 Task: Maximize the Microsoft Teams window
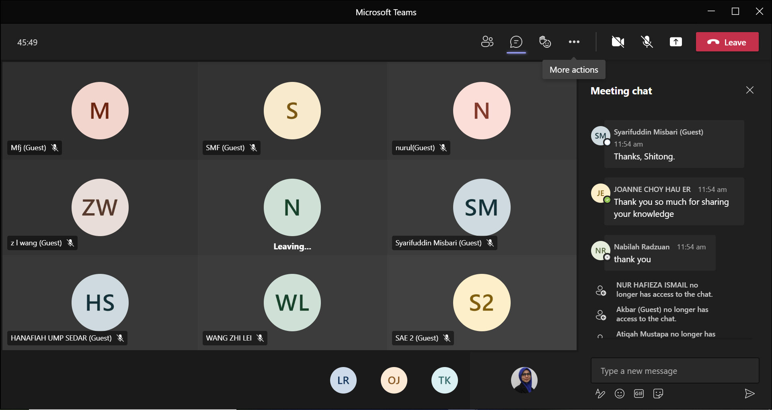[x=735, y=11]
